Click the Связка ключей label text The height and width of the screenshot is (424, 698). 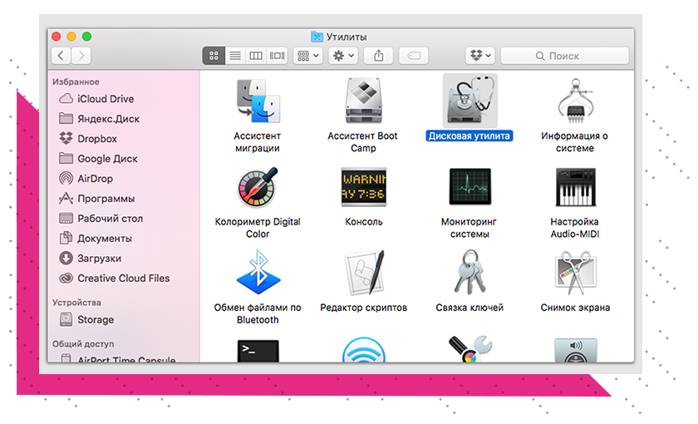[469, 308]
